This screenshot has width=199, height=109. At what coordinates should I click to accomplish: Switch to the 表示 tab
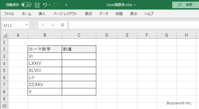coord(133,14)
